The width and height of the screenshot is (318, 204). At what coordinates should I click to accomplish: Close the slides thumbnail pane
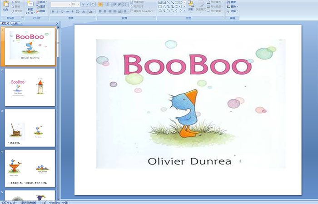pyautogui.click(x=57, y=24)
